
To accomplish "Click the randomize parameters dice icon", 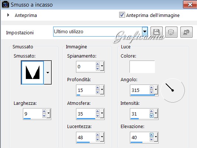I will tap(171, 32).
